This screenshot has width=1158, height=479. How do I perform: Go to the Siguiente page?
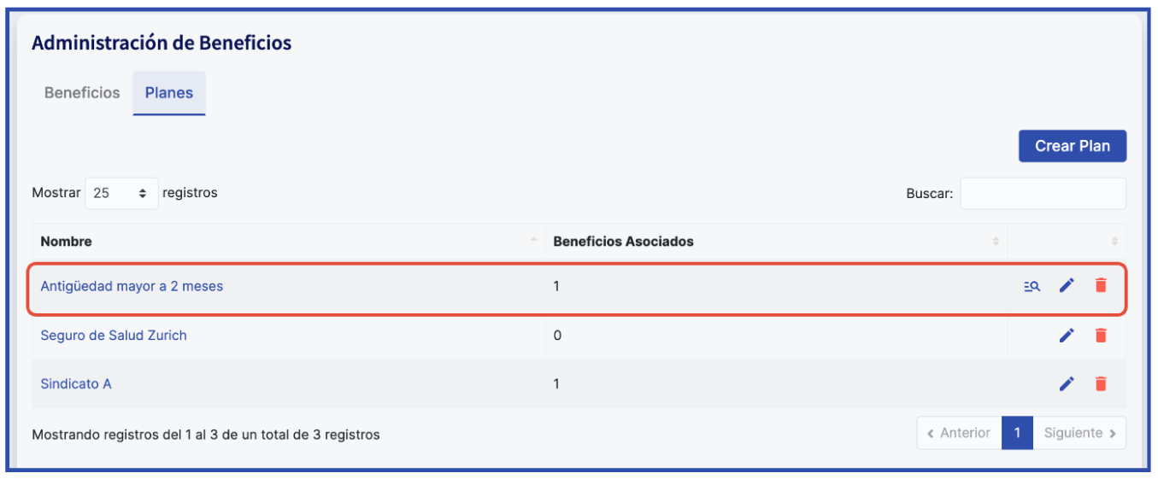pyautogui.click(x=1079, y=433)
